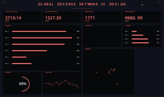Click the orange status dot in the header
The width and height of the screenshot is (164, 97).
pos(142,5)
